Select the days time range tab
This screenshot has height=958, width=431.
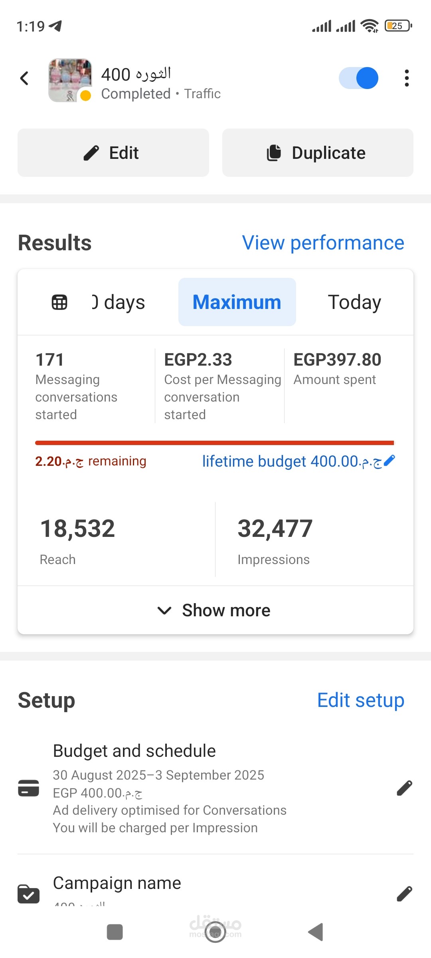tap(119, 302)
